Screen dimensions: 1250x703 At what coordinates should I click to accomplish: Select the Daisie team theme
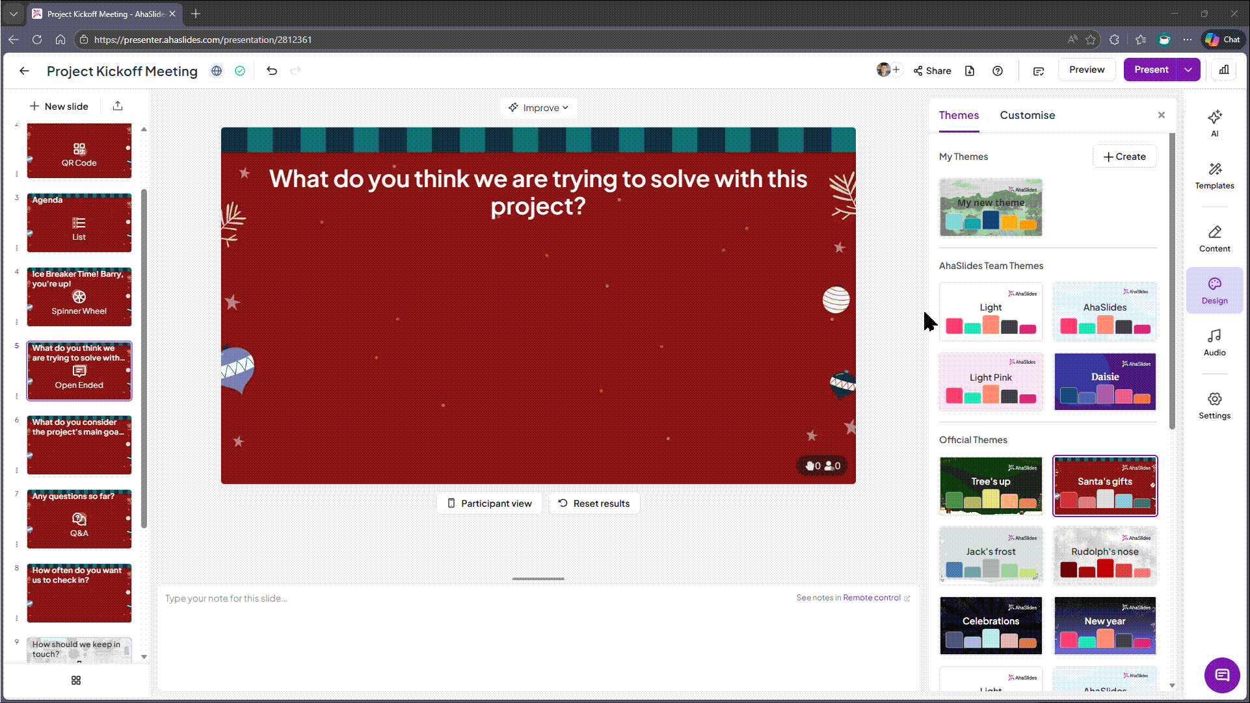(x=1105, y=381)
